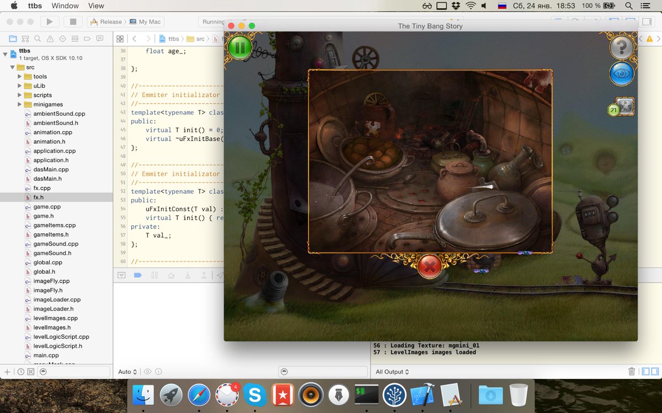
Task: Open the Debug navigator
Action: 75,39
